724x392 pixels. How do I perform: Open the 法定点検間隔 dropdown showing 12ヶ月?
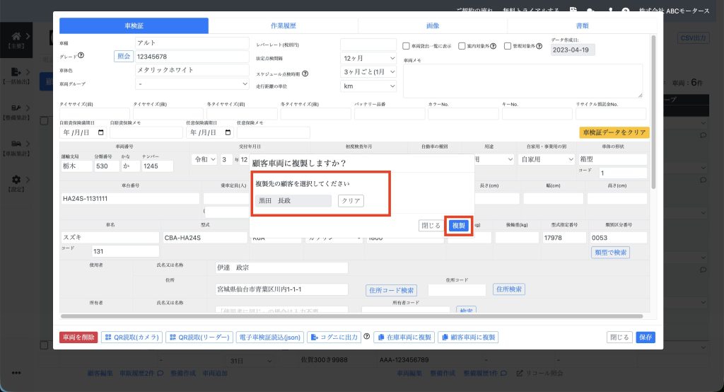(x=368, y=58)
